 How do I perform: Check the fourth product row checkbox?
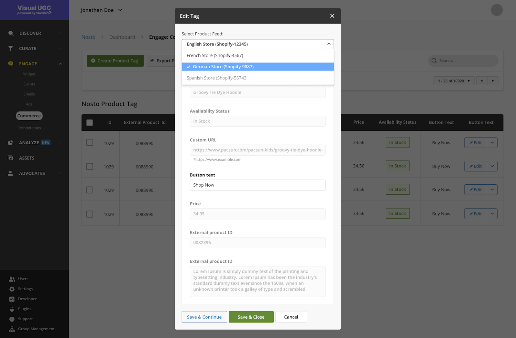click(90, 214)
